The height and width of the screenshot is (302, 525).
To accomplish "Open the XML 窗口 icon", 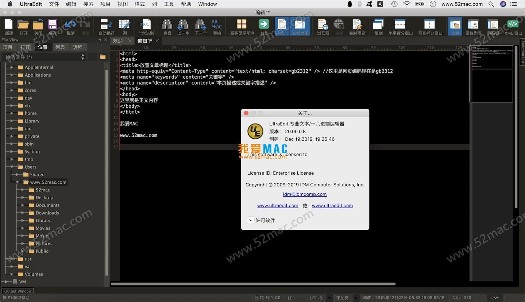I will point(513,26).
